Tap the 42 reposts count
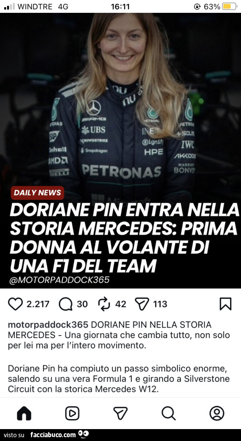Viewport: 241px width, 441px height. point(120,304)
